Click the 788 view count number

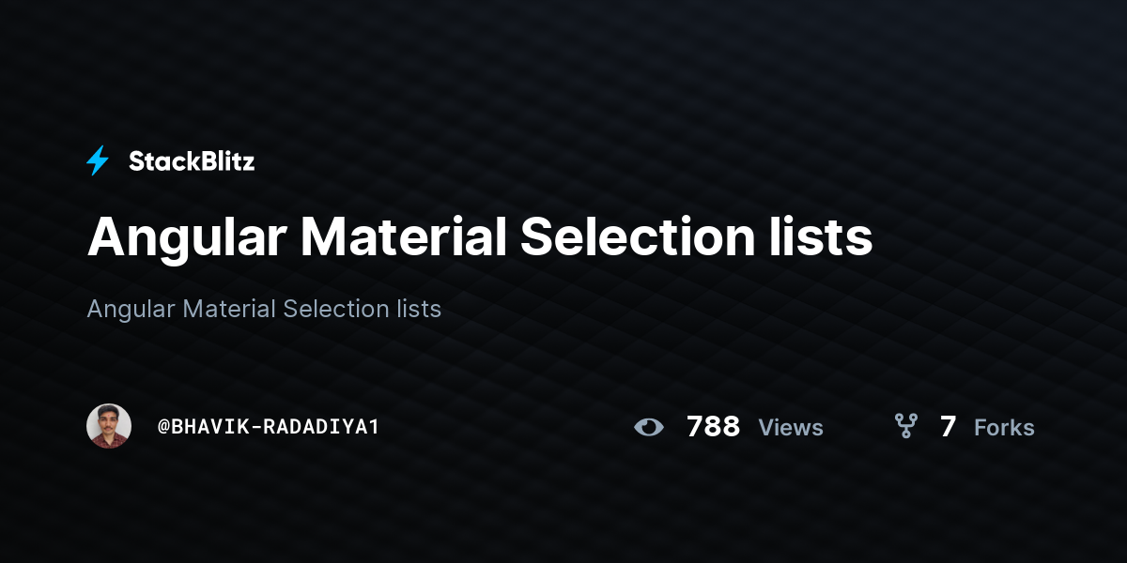point(714,427)
